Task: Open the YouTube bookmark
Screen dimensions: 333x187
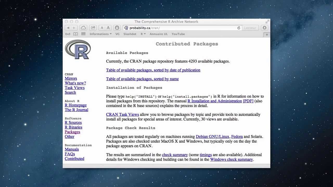Action: tap(178, 34)
